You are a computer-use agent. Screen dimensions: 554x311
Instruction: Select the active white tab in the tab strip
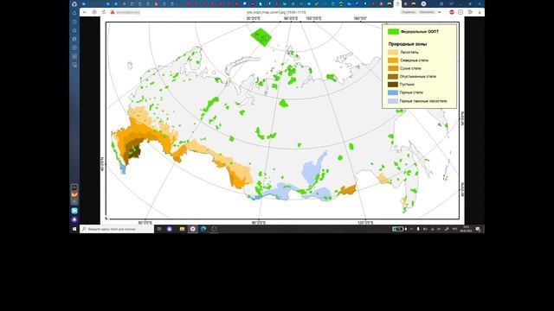point(397,3)
